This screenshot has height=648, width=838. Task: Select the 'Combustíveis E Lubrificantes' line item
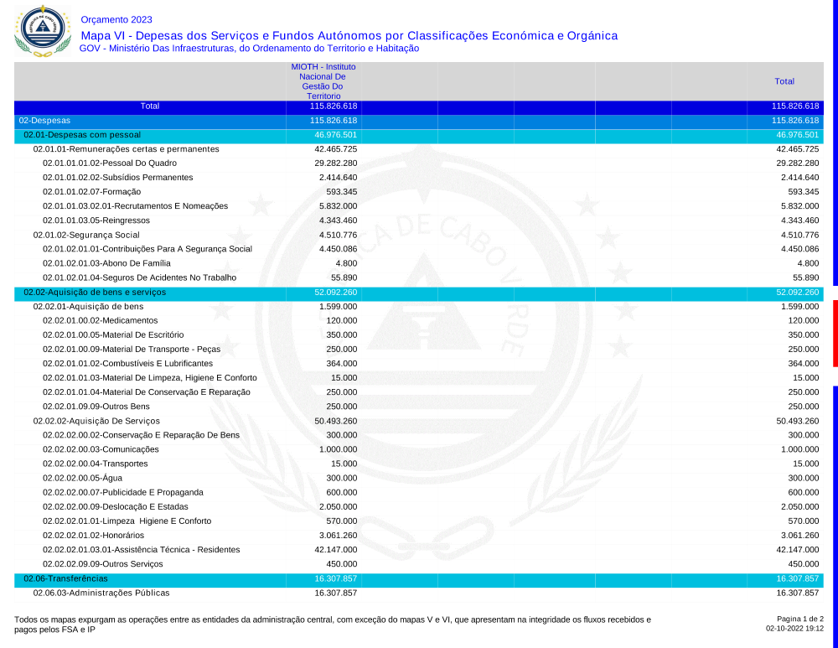tap(127, 364)
